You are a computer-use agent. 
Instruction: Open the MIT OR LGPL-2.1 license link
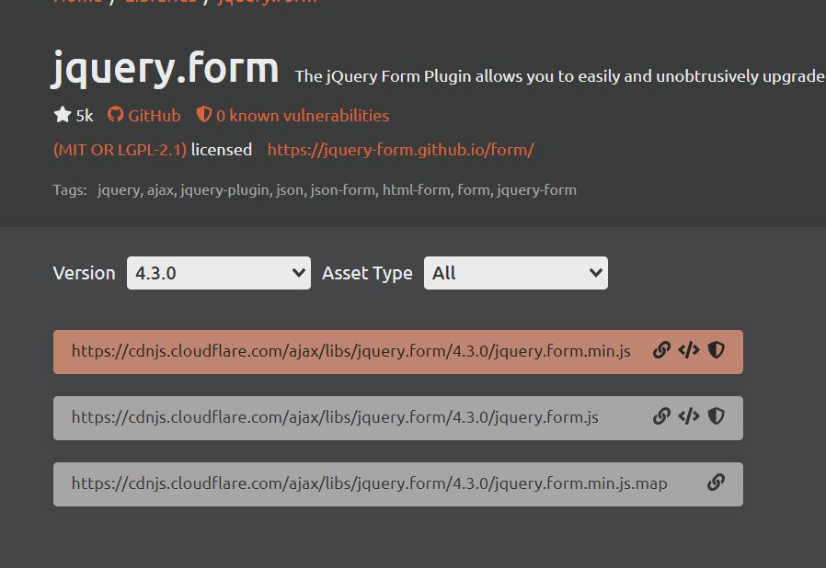[120, 150]
